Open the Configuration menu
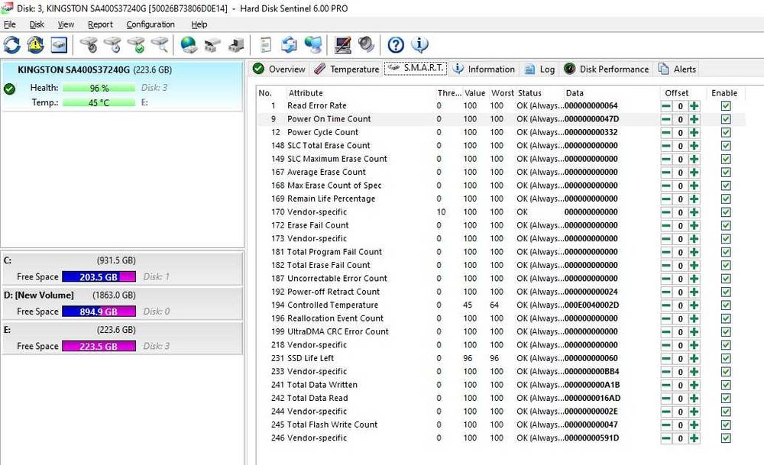The image size is (764, 465). (x=151, y=24)
